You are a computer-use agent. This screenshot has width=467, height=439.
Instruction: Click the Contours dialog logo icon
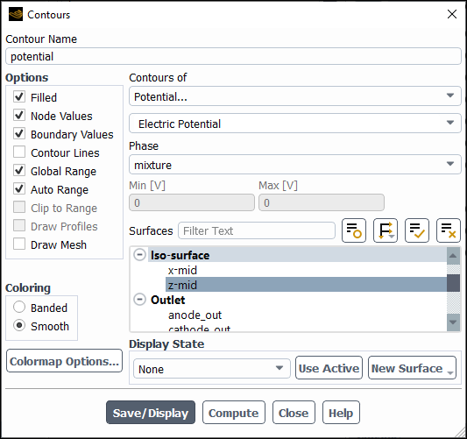click(x=16, y=14)
